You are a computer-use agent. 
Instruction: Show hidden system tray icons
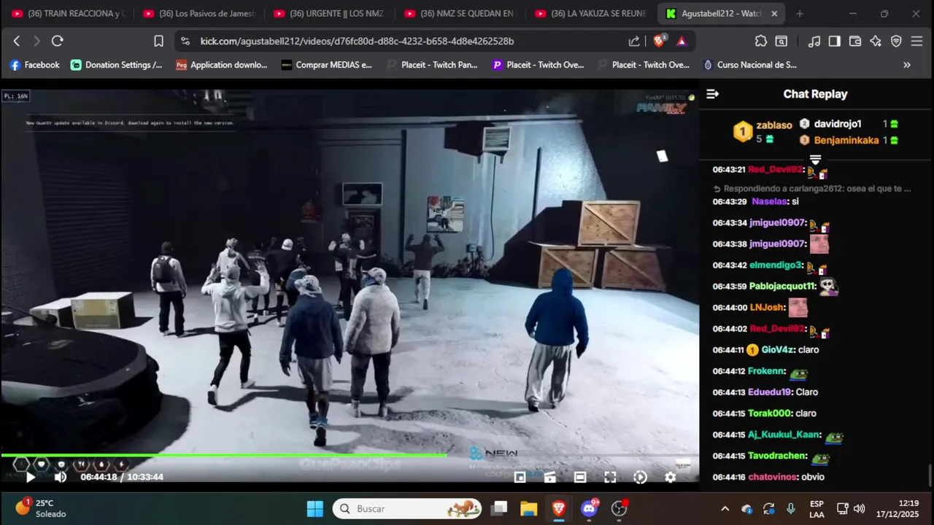click(725, 508)
